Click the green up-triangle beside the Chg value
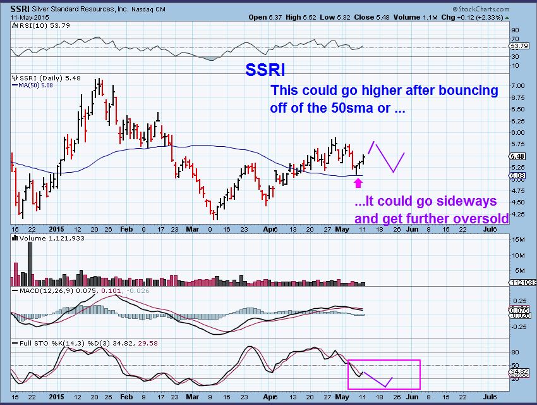This screenshot has width=537, height=405. (507, 18)
